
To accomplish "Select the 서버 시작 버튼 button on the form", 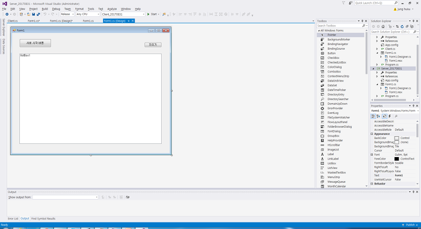I will coord(35,43).
